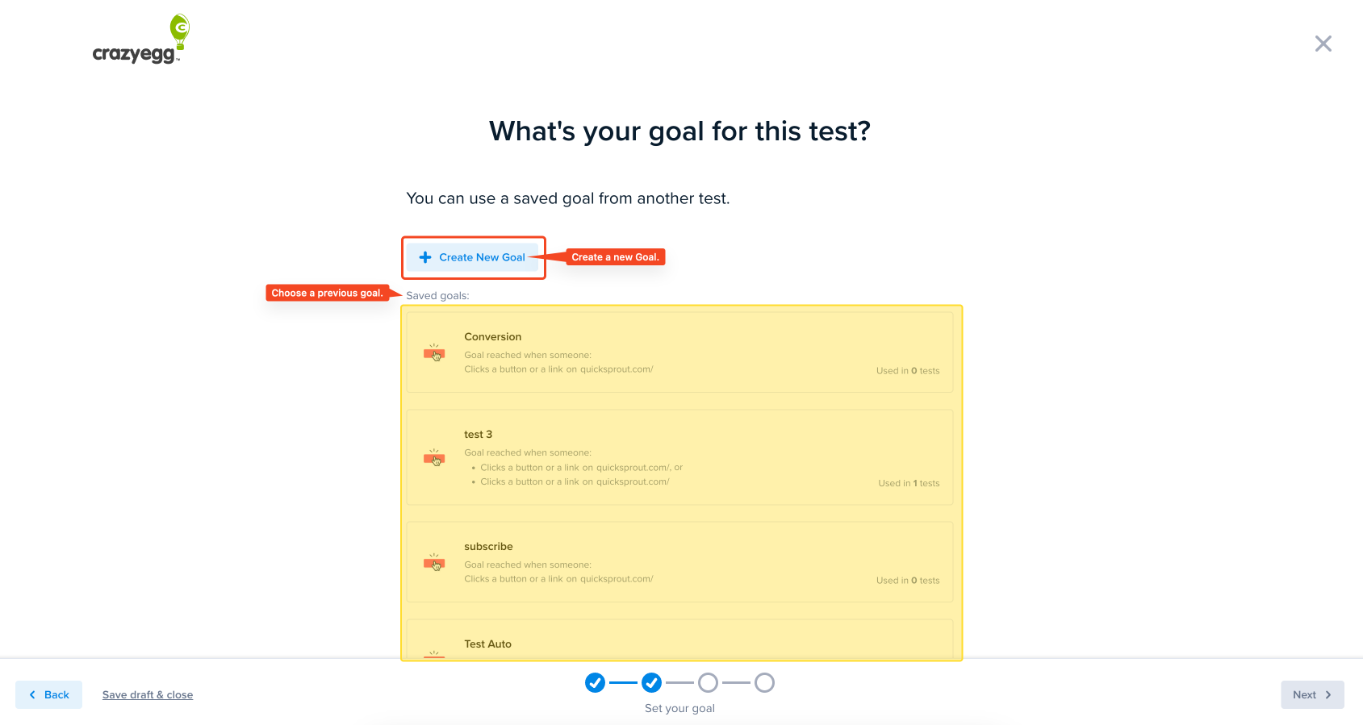This screenshot has height=725, width=1363.
Task: Select the first completed step checkmark
Action: click(595, 683)
